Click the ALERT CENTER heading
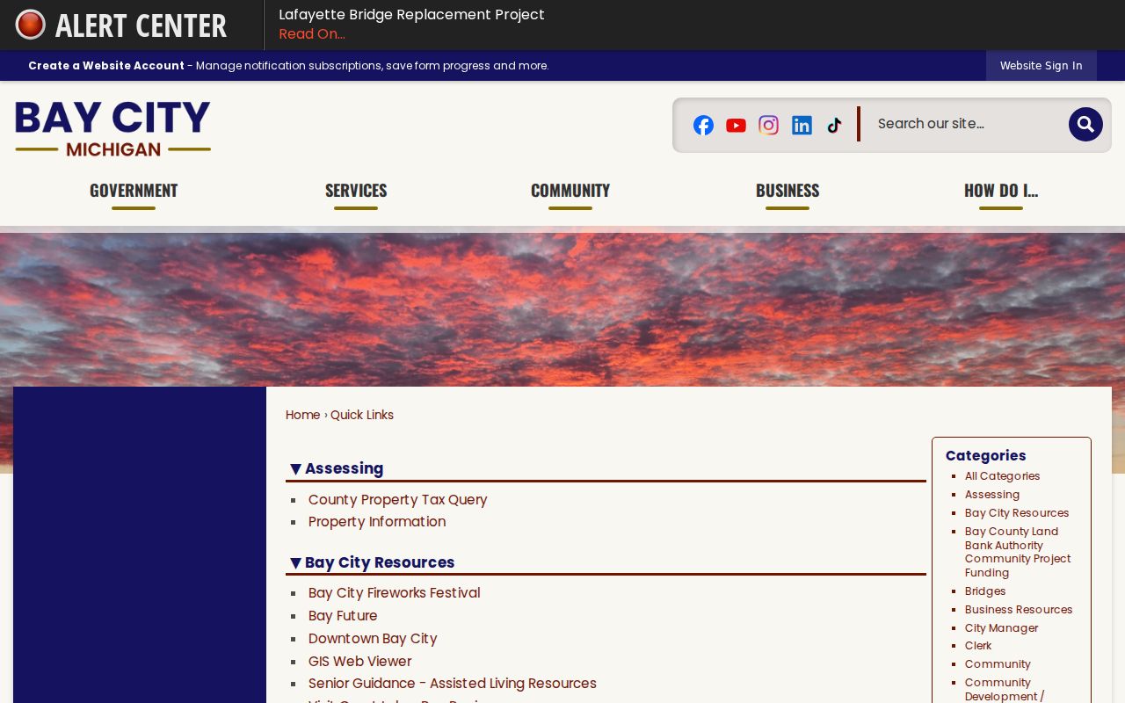 click(x=141, y=25)
